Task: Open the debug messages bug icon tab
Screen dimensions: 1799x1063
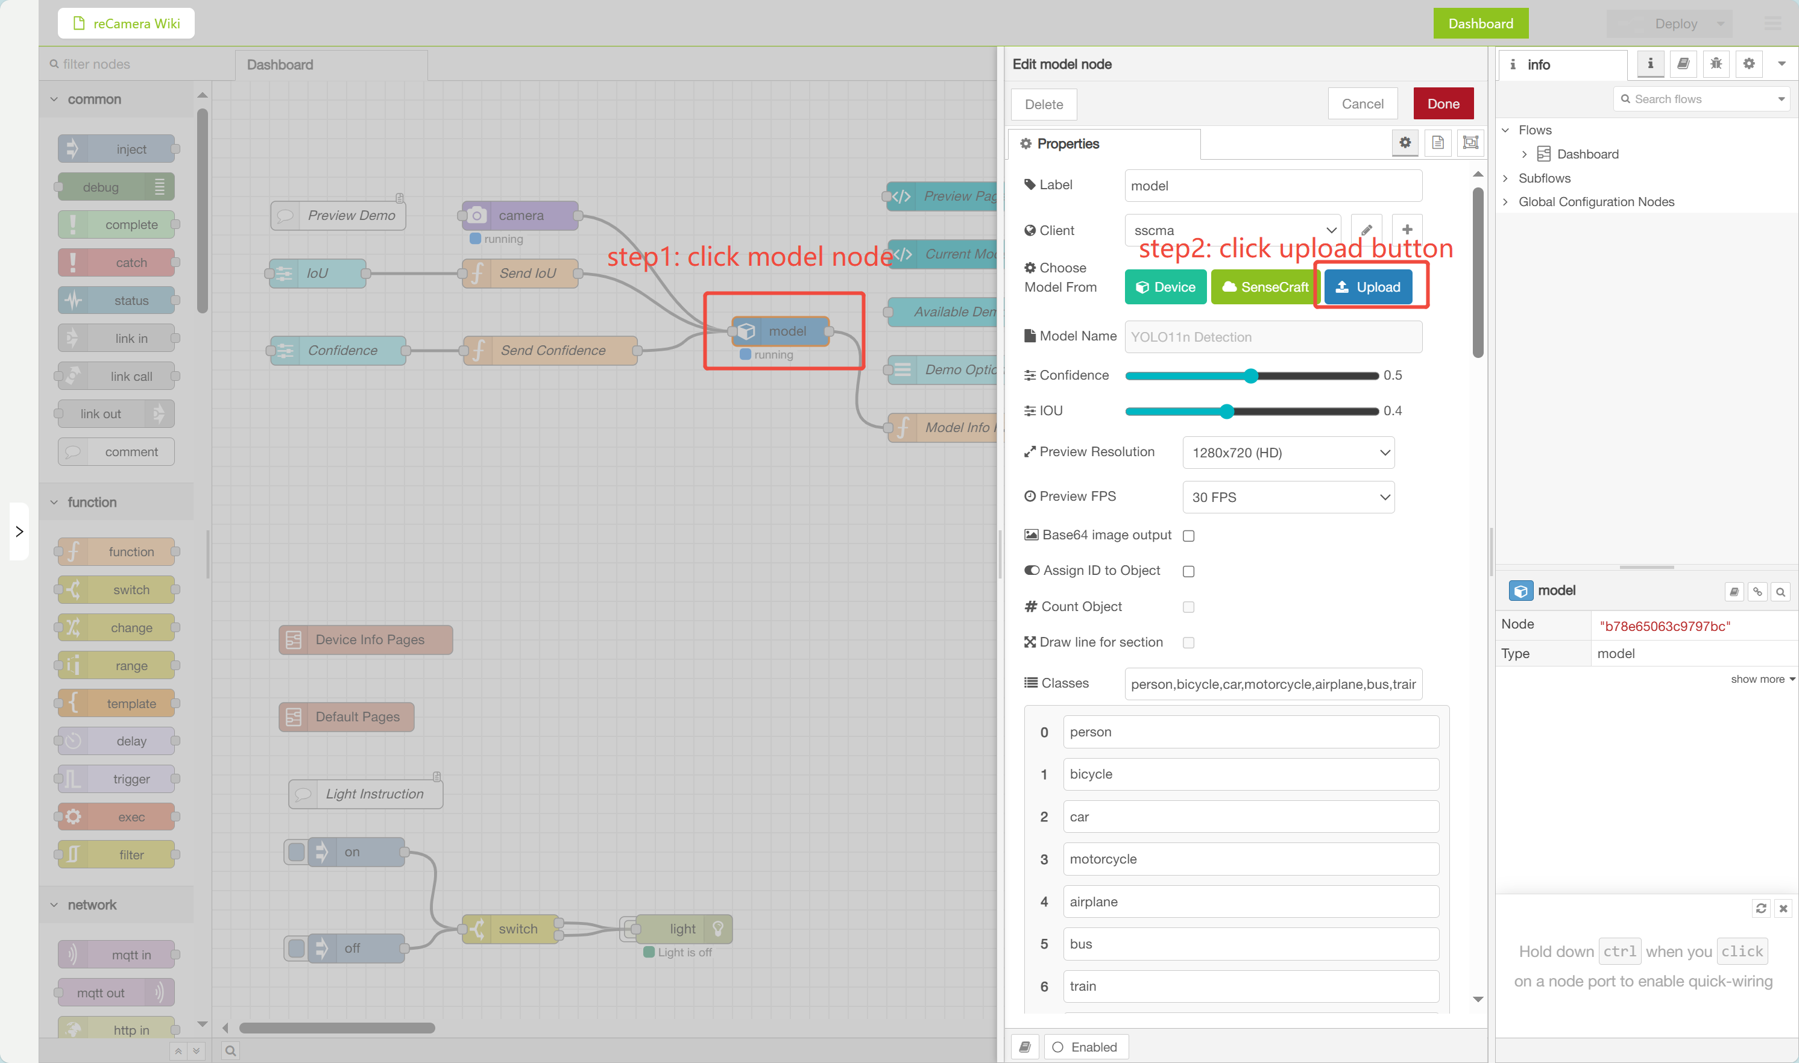Action: [x=1715, y=64]
